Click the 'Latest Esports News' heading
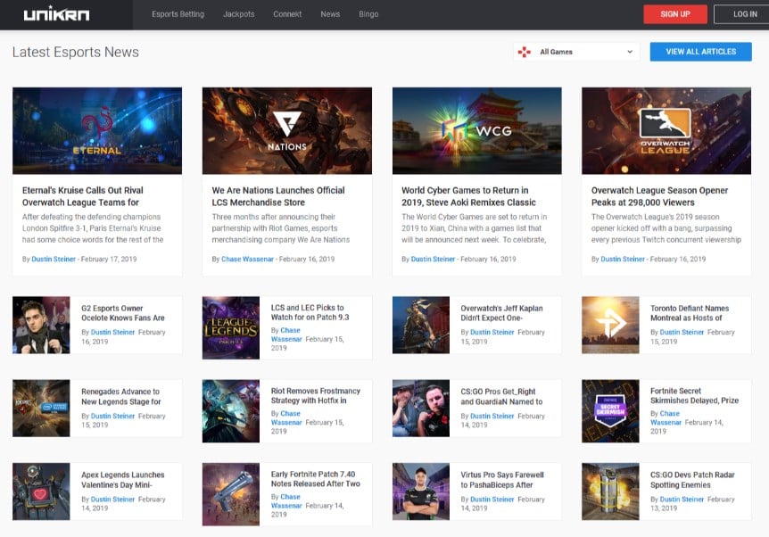Image resolution: width=769 pixels, height=537 pixels. click(76, 52)
